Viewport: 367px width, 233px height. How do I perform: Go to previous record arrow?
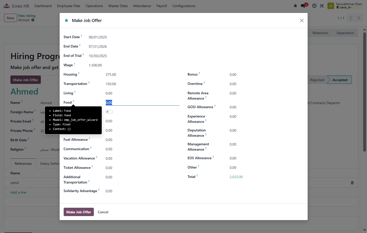pyautogui.click(x=351, y=18)
